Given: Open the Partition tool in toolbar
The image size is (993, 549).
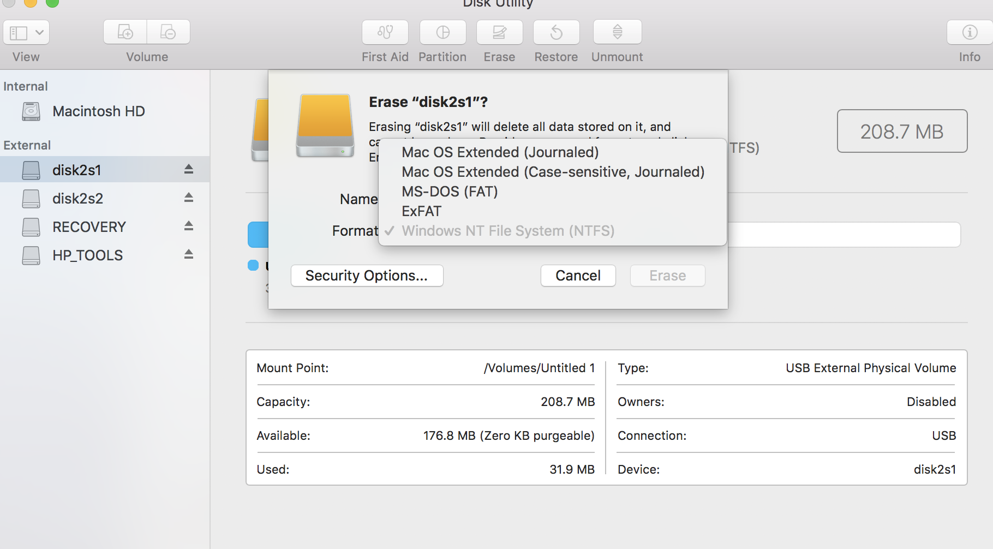Looking at the screenshot, I should tap(443, 33).
